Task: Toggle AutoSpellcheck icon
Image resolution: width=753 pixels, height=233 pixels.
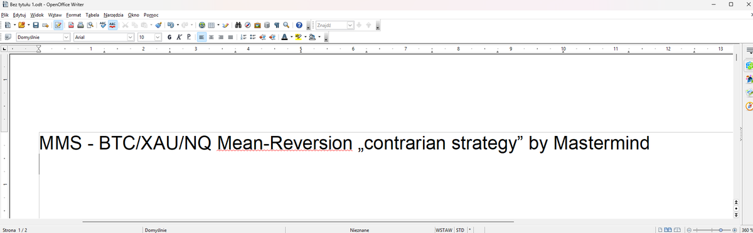Action: point(112,25)
